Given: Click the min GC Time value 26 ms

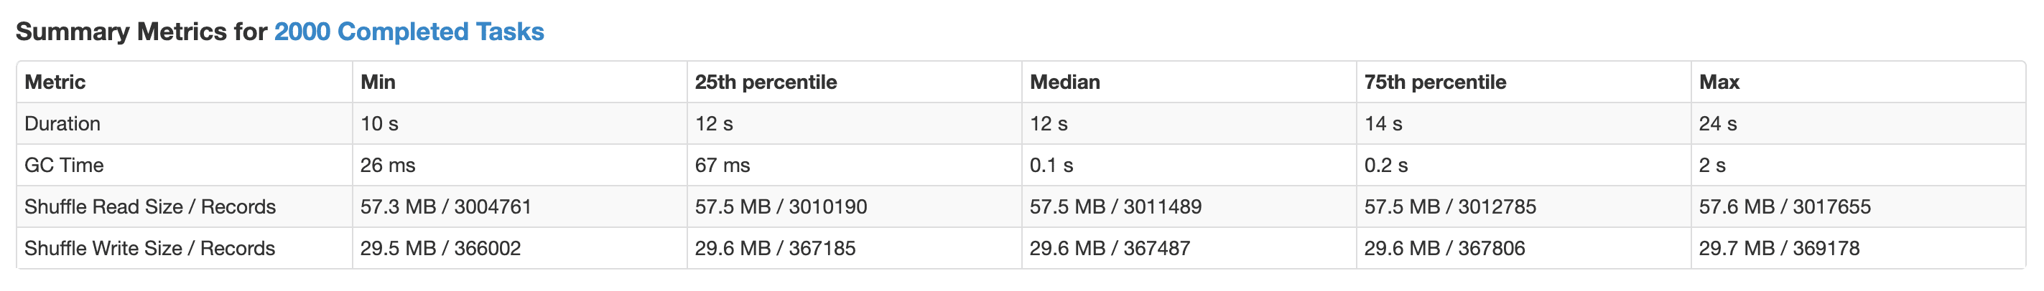Looking at the screenshot, I should [x=388, y=165].
